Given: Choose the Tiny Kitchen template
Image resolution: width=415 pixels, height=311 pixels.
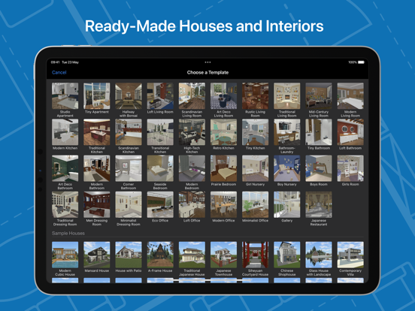Looking at the screenshot, I should click(x=256, y=132).
